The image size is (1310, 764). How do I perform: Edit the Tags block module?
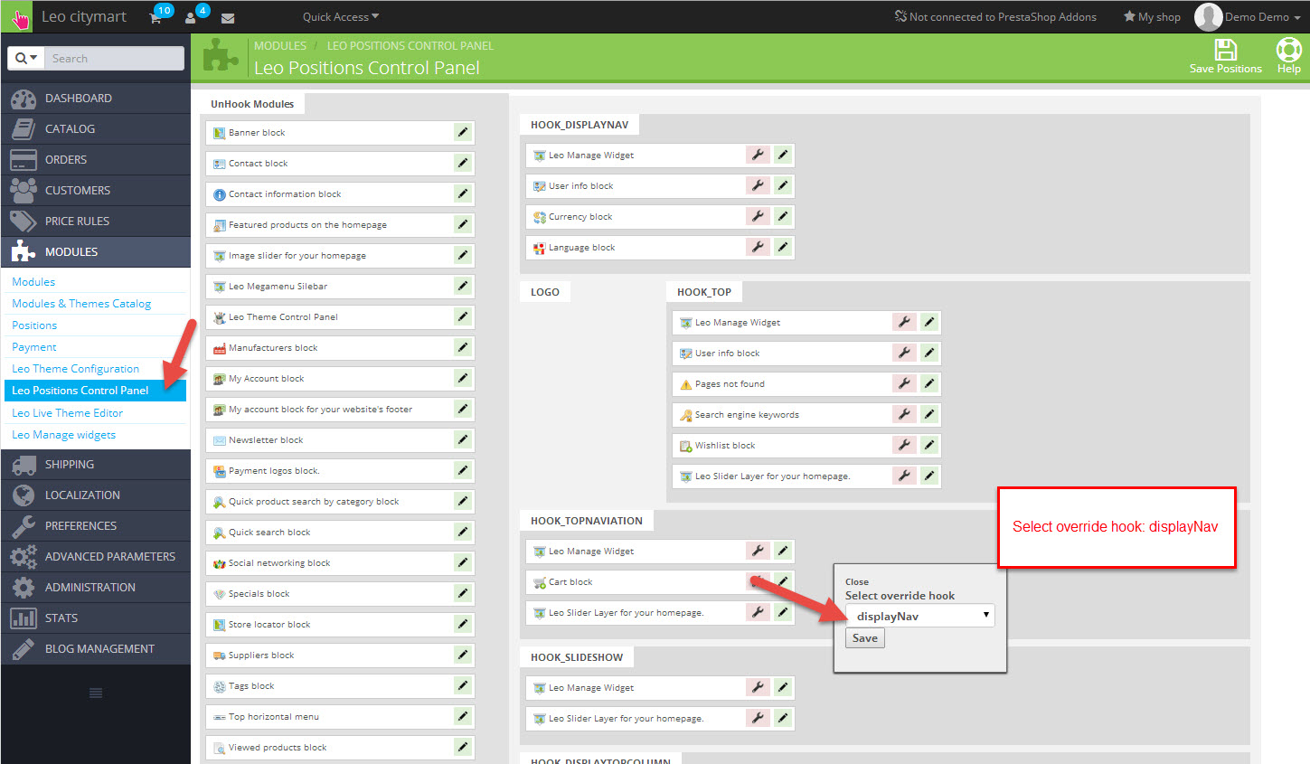[x=463, y=686]
